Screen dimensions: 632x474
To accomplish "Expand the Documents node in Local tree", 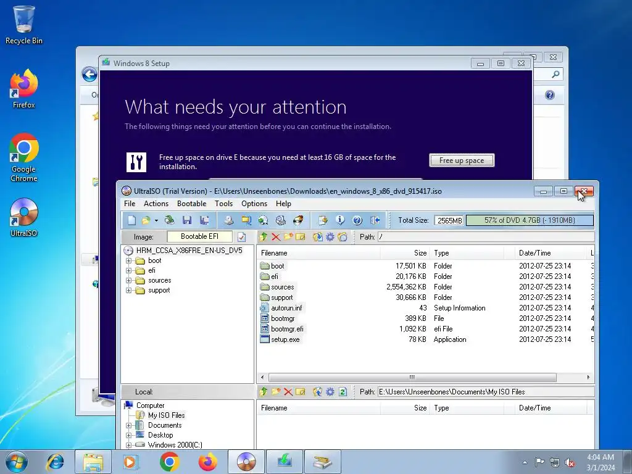I will pos(128,425).
